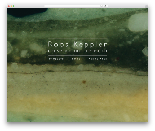This screenshot has width=155, height=131.
Task: Minimize the window using the yellow button
Action: click(11, 6)
